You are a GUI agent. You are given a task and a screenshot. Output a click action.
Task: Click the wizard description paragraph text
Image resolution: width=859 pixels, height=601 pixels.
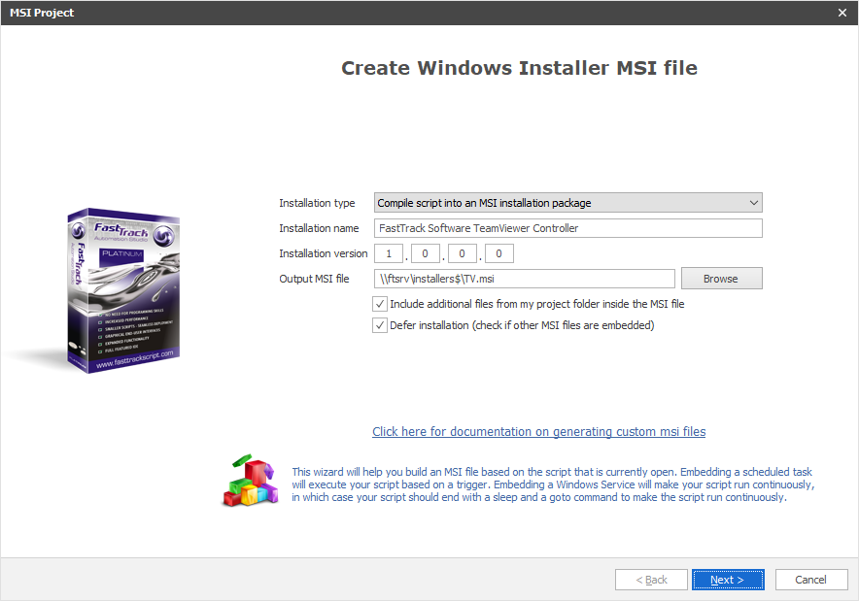click(x=553, y=484)
